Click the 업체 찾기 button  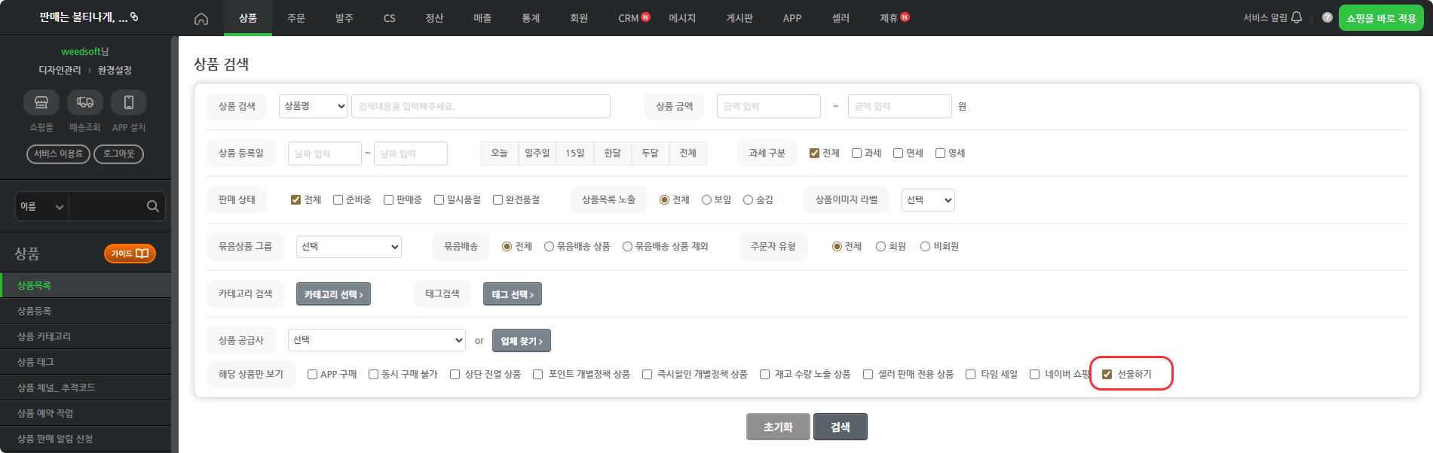click(522, 341)
